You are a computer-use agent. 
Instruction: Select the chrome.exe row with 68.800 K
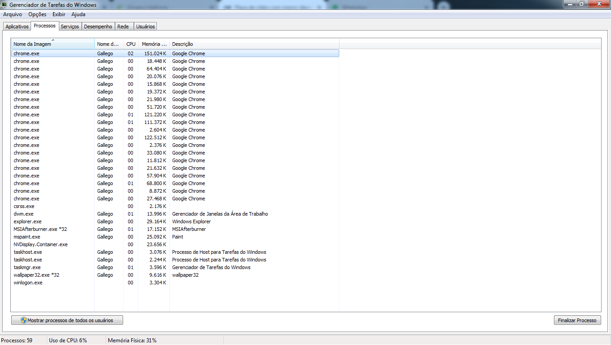click(175, 183)
